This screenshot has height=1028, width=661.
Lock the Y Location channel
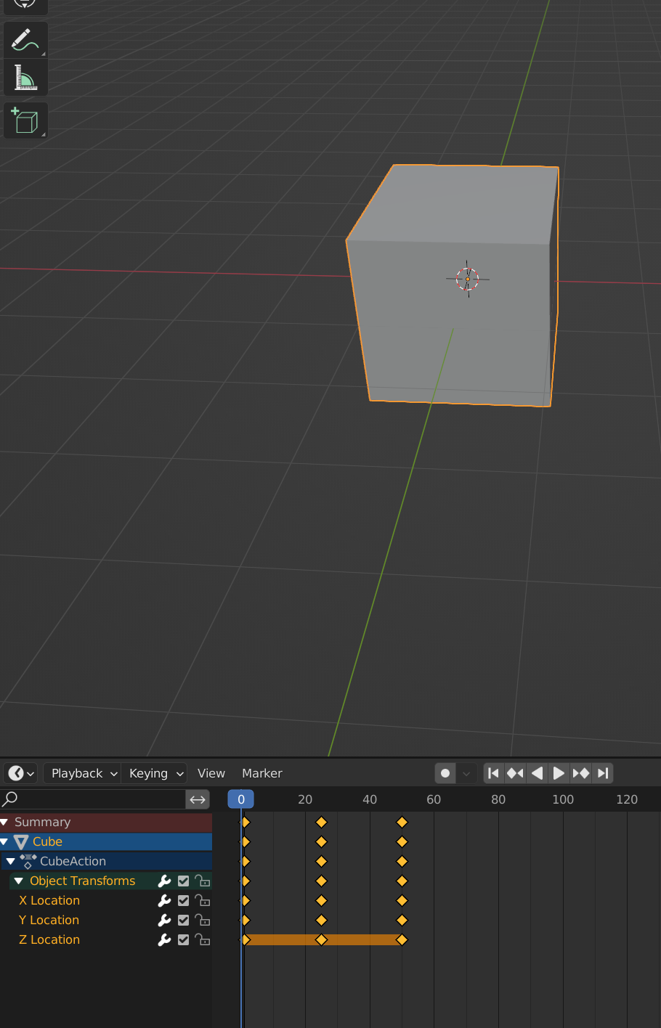coord(202,920)
